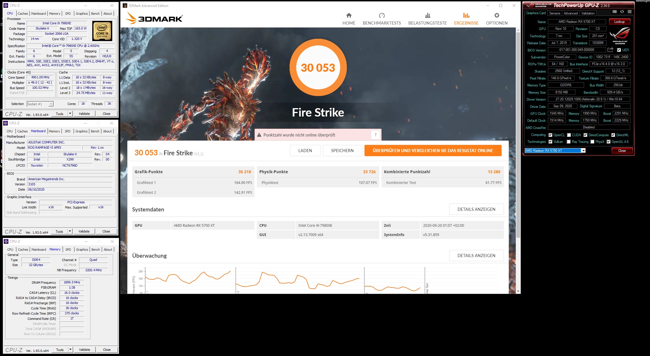Screen dimensions: 650x356
Task: Toggle the DirectML checkbox
Action: point(613,135)
